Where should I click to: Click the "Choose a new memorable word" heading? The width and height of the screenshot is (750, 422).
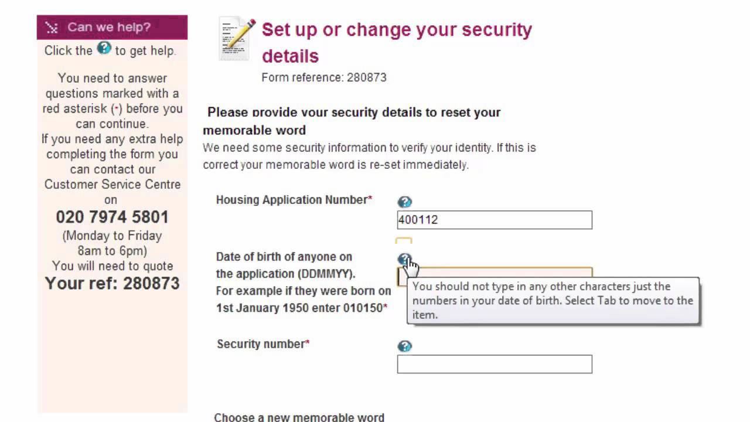299,417
